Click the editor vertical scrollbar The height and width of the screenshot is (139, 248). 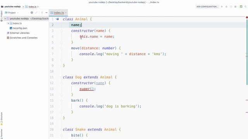pos(247,52)
